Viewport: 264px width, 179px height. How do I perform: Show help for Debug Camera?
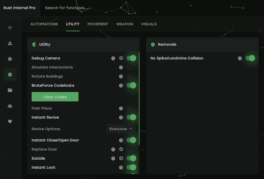(113, 58)
